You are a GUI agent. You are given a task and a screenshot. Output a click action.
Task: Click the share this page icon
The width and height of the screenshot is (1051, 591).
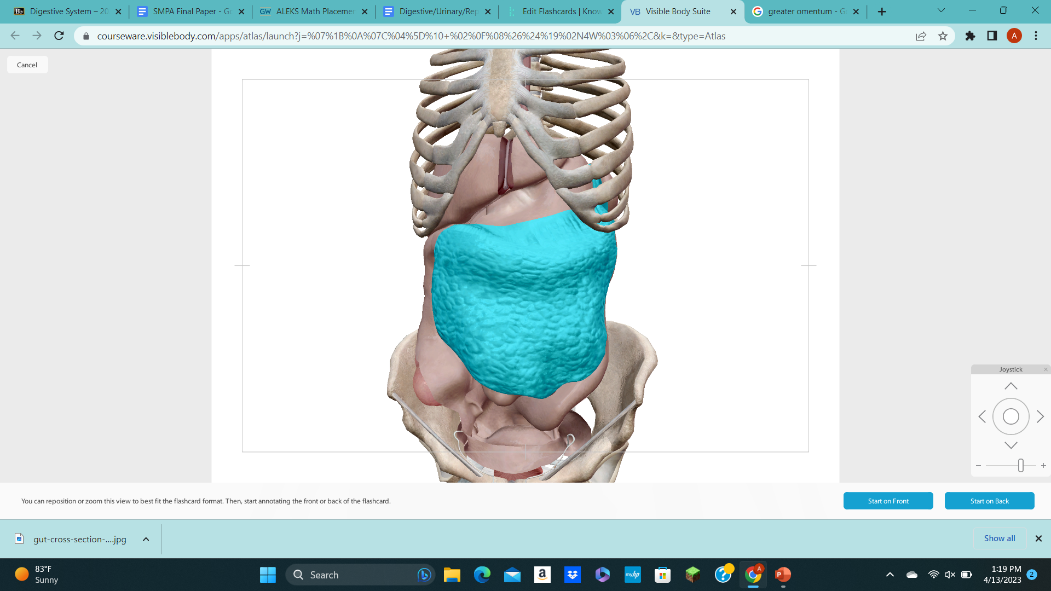[x=921, y=36]
